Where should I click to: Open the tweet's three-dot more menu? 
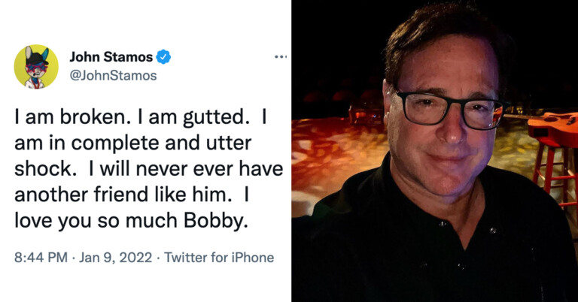280,56
